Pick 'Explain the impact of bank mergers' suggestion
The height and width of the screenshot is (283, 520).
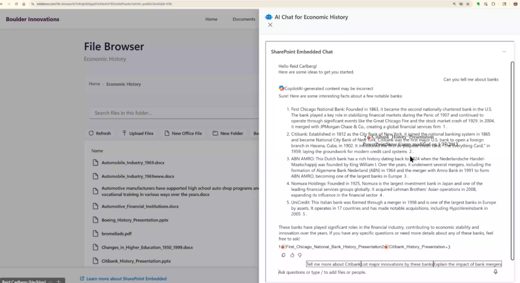(467, 264)
